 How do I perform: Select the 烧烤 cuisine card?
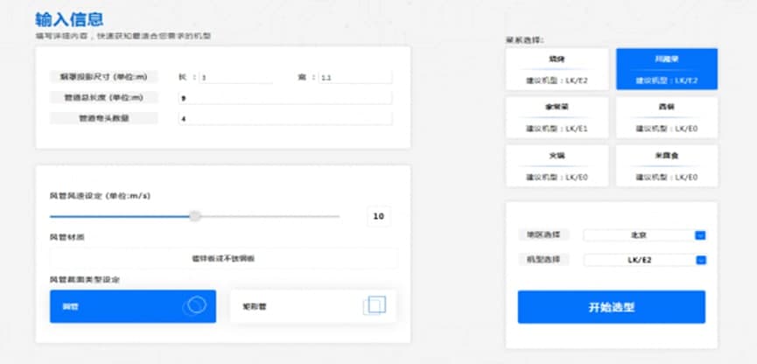point(557,69)
